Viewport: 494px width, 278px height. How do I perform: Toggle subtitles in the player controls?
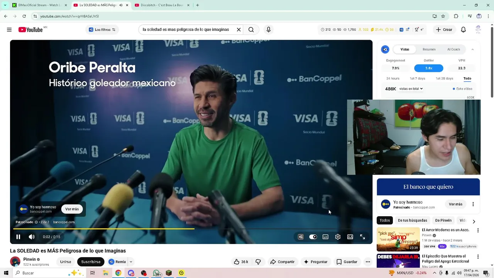(325, 237)
